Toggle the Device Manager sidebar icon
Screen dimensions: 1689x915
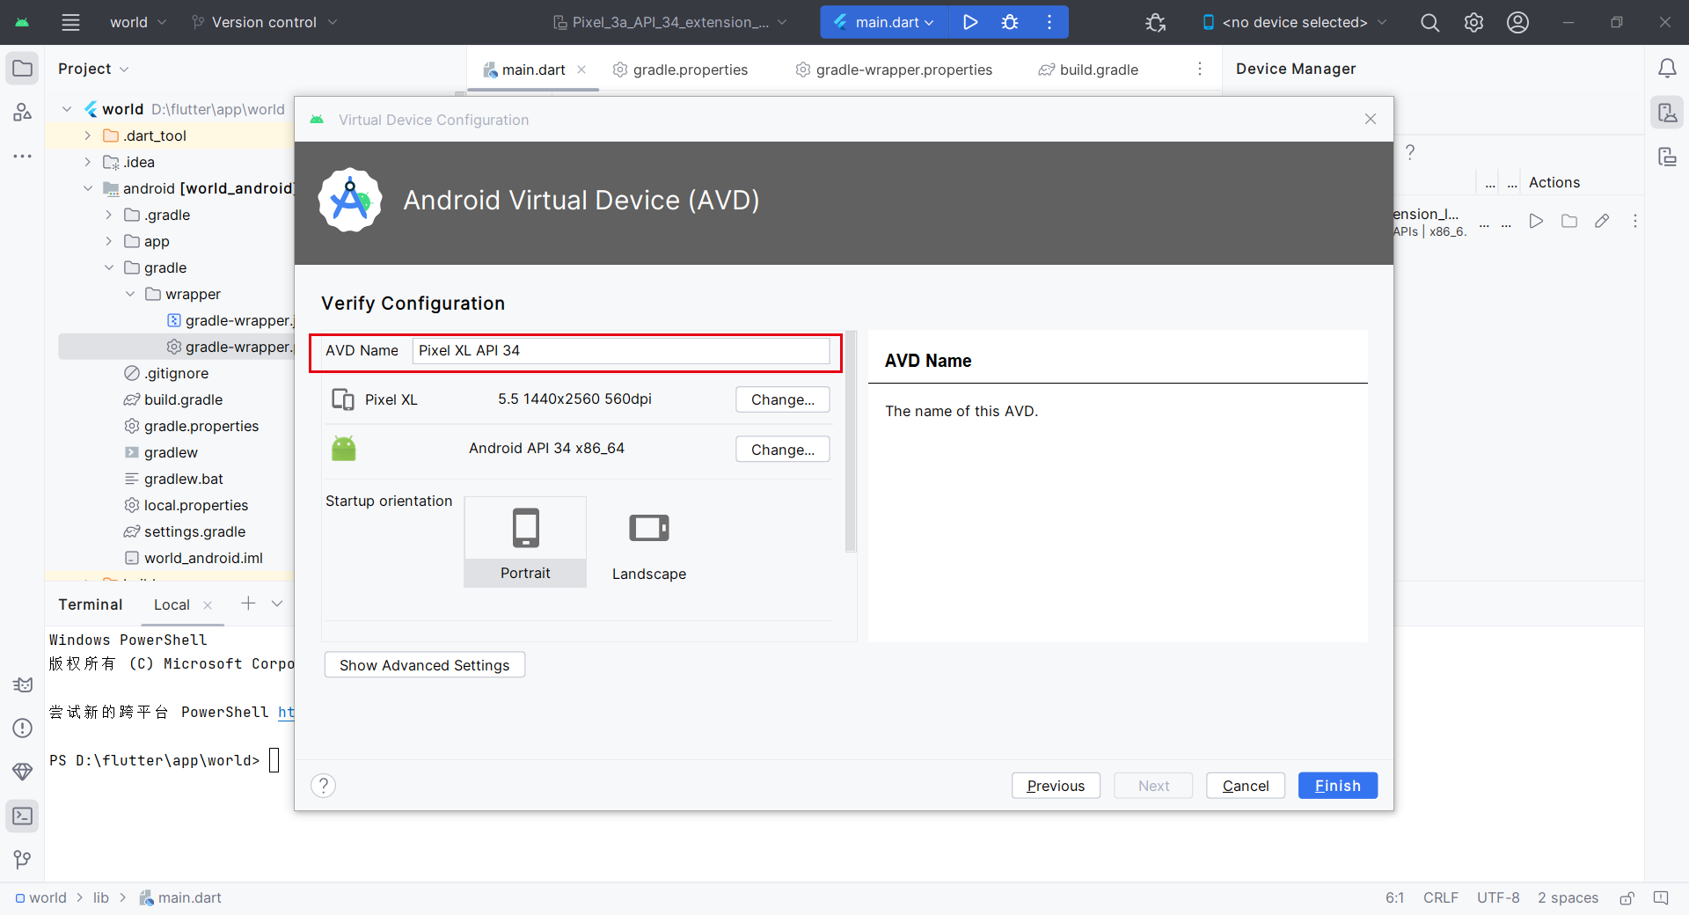pos(1667,113)
